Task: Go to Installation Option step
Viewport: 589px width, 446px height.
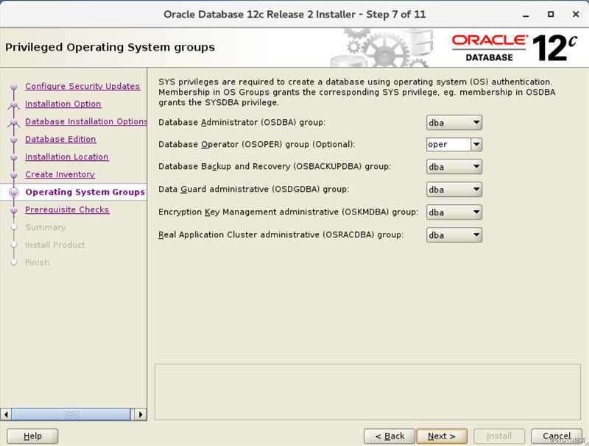Action: (x=63, y=104)
